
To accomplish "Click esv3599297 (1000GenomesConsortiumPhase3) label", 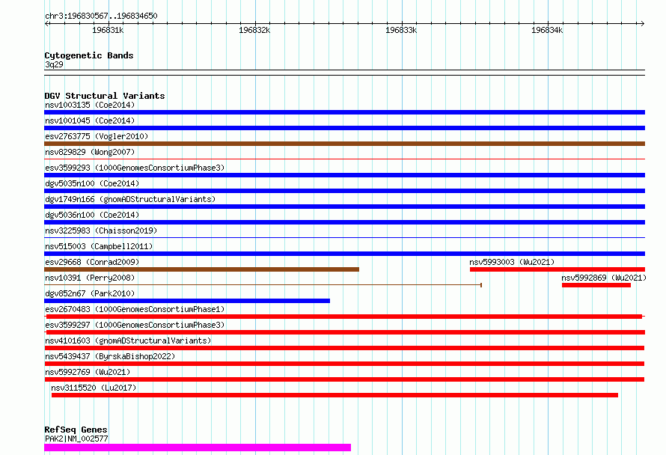I will click(x=135, y=325).
